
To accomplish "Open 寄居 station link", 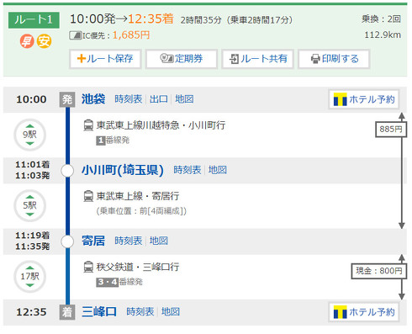I will (93, 241).
